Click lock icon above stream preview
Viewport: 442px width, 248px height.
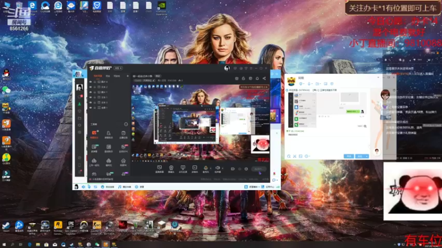(x=243, y=78)
